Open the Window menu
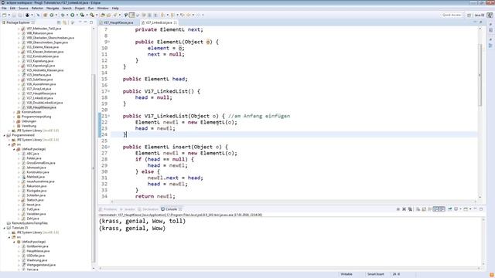This screenshot has width=495, height=278. point(103,8)
